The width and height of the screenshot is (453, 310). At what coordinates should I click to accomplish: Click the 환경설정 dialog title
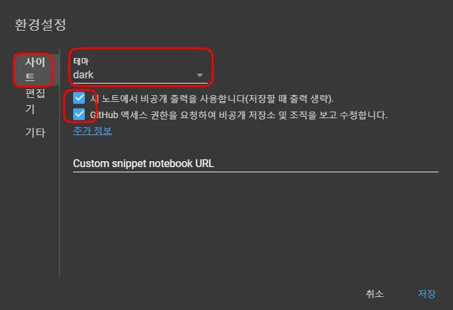click(40, 25)
